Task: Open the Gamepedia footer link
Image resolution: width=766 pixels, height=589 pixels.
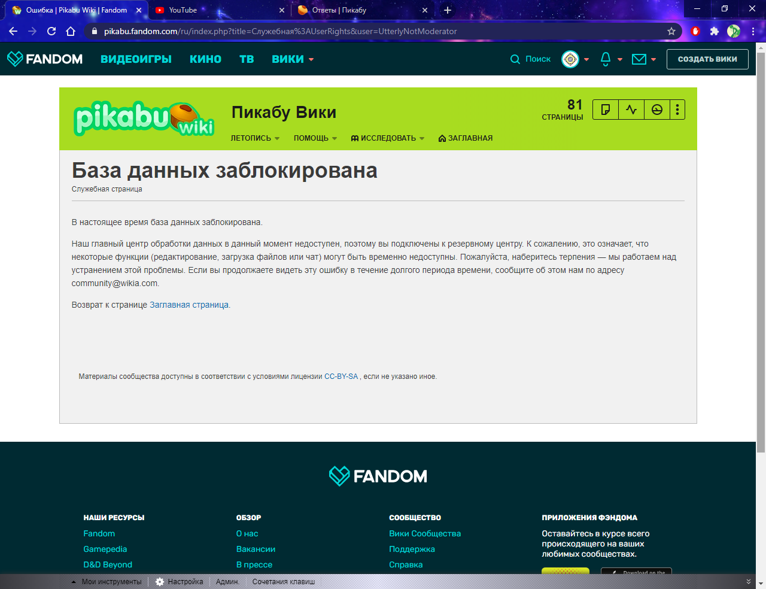Action: click(x=105, y=549)
